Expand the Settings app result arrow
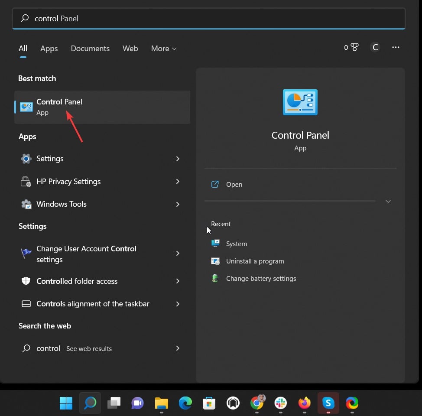 coord(178,159)
